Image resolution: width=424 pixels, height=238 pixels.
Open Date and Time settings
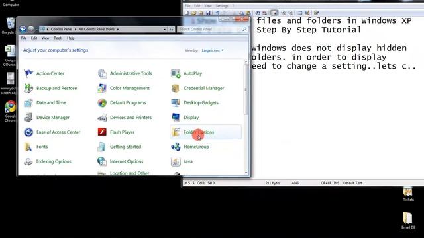coord(45,103)
